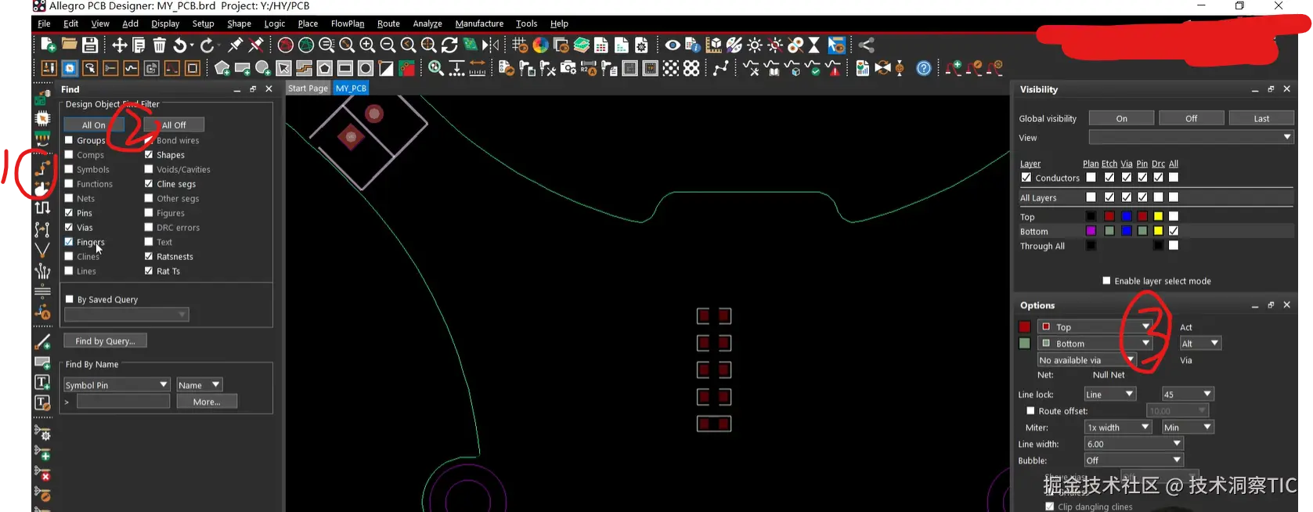Click the hourglass icon in toolbar

point(814,45)
